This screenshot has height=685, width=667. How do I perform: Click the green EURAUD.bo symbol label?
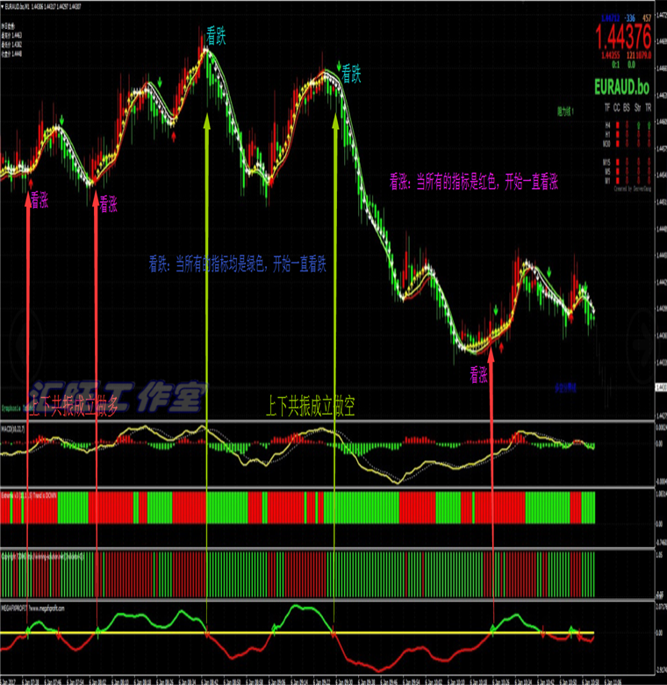[x=622, y=86]
